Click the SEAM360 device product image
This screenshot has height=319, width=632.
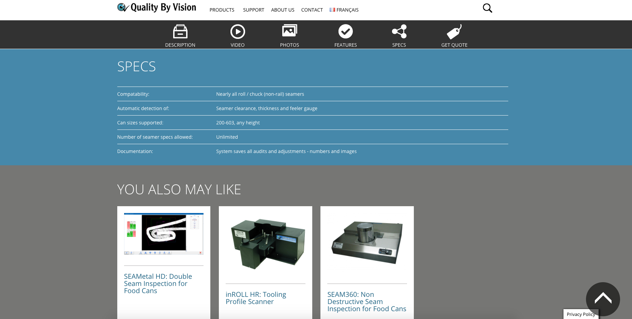point(367,243)
